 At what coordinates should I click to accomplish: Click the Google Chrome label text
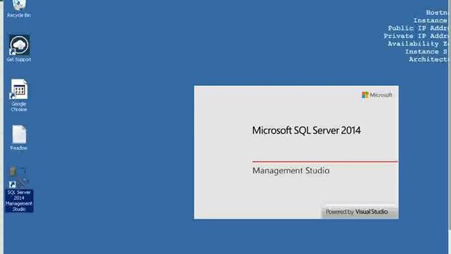(19, 107)
